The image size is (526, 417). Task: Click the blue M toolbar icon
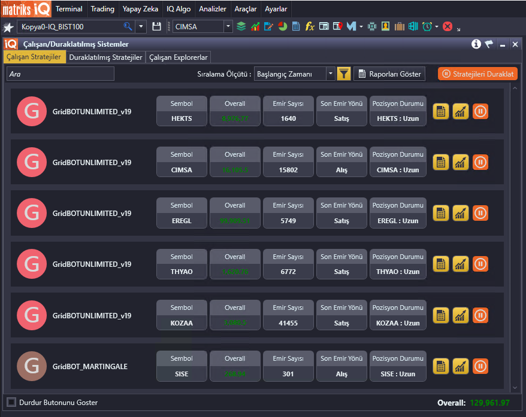coord(351,26)
